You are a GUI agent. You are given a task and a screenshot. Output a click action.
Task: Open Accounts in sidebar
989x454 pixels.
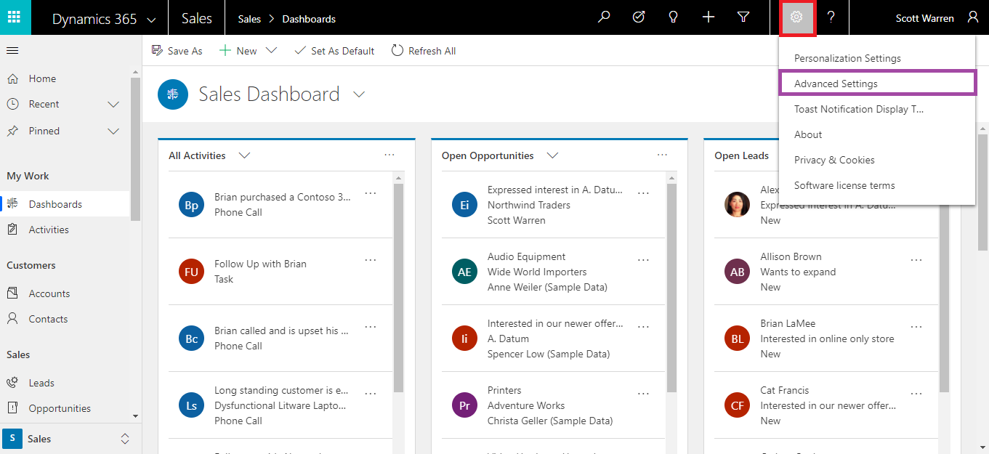65,293
